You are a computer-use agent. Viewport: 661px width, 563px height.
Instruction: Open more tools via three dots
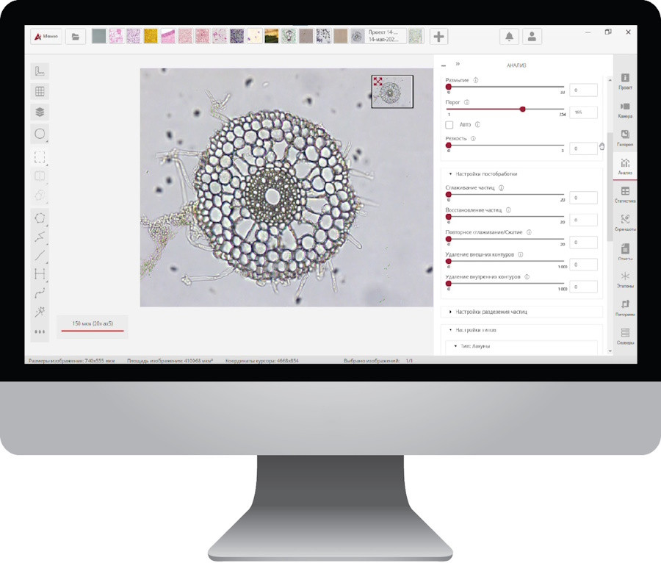click(40, 331)
